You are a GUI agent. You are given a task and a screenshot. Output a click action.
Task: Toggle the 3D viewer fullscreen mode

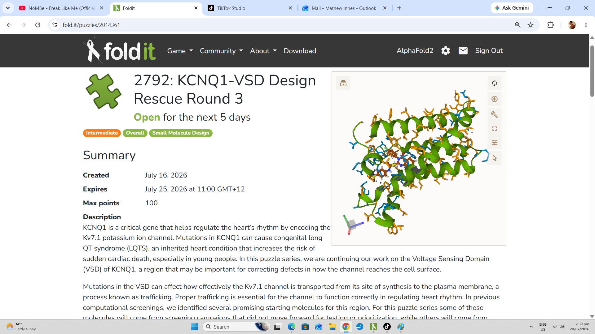pyautogui.click(x=494, y=129)
